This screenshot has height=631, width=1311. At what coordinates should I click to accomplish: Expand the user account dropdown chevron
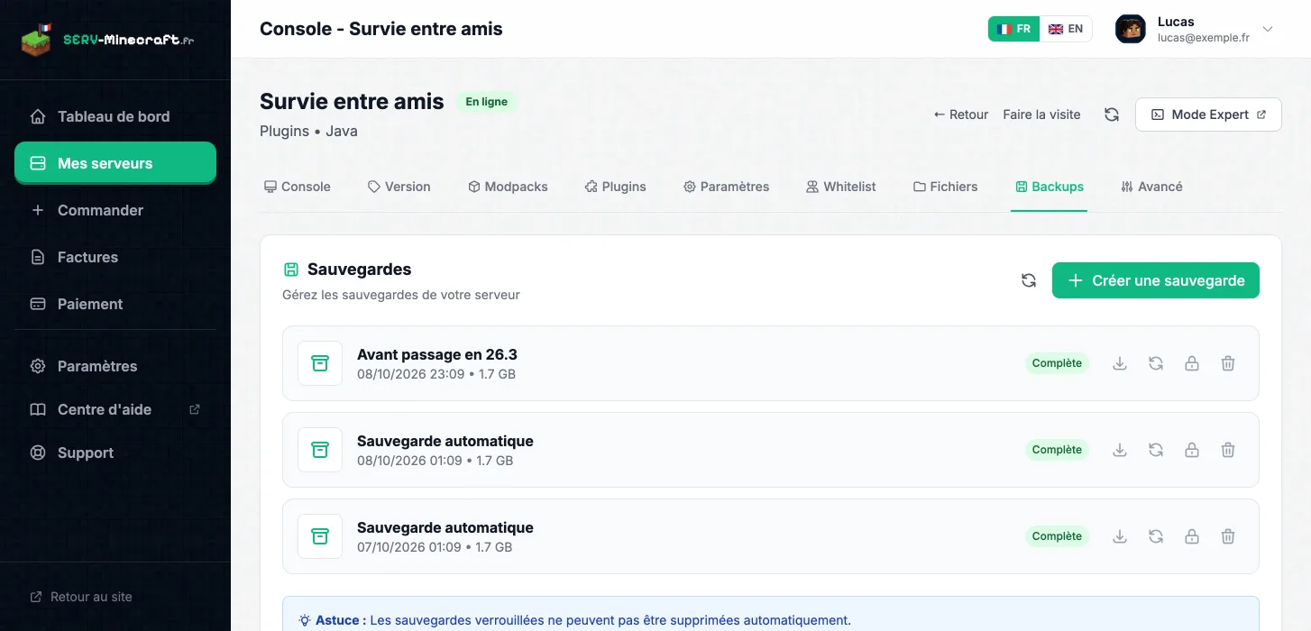click(1268, 29)
